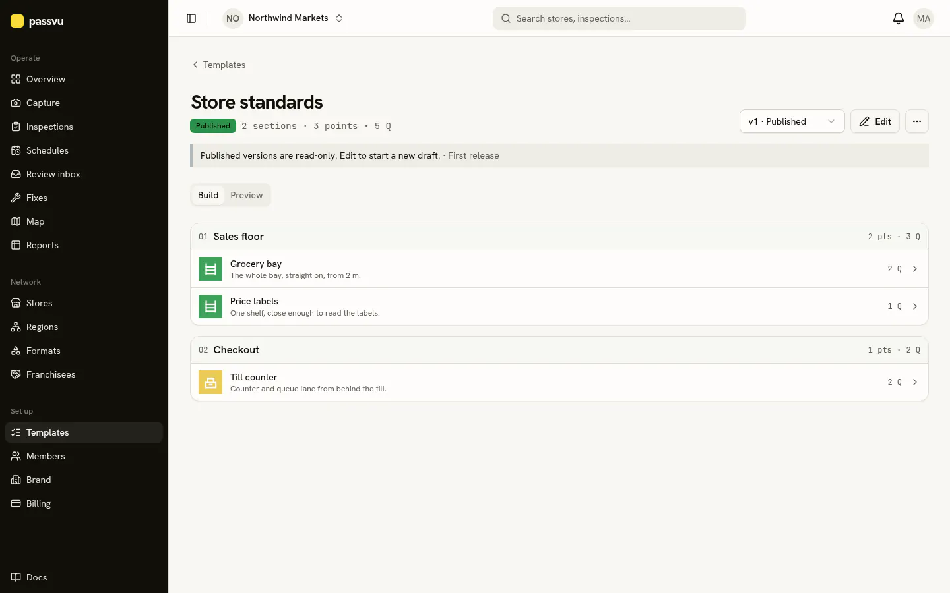Go to Billing in sidebar
The image size is (950, 593).
[84, 503]
